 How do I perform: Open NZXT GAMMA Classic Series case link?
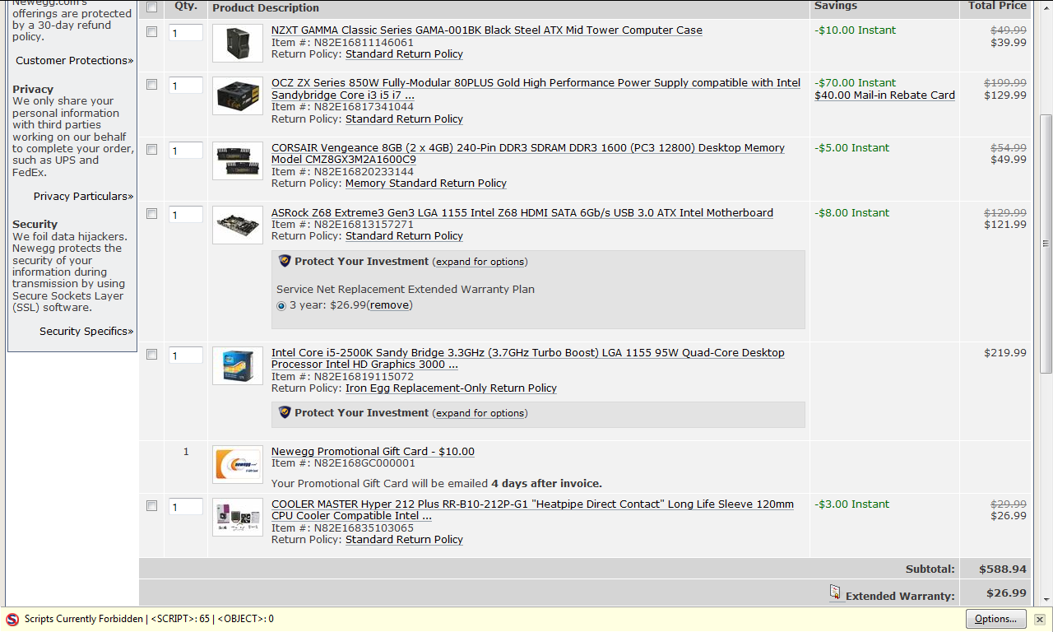(x=487, y=30)
